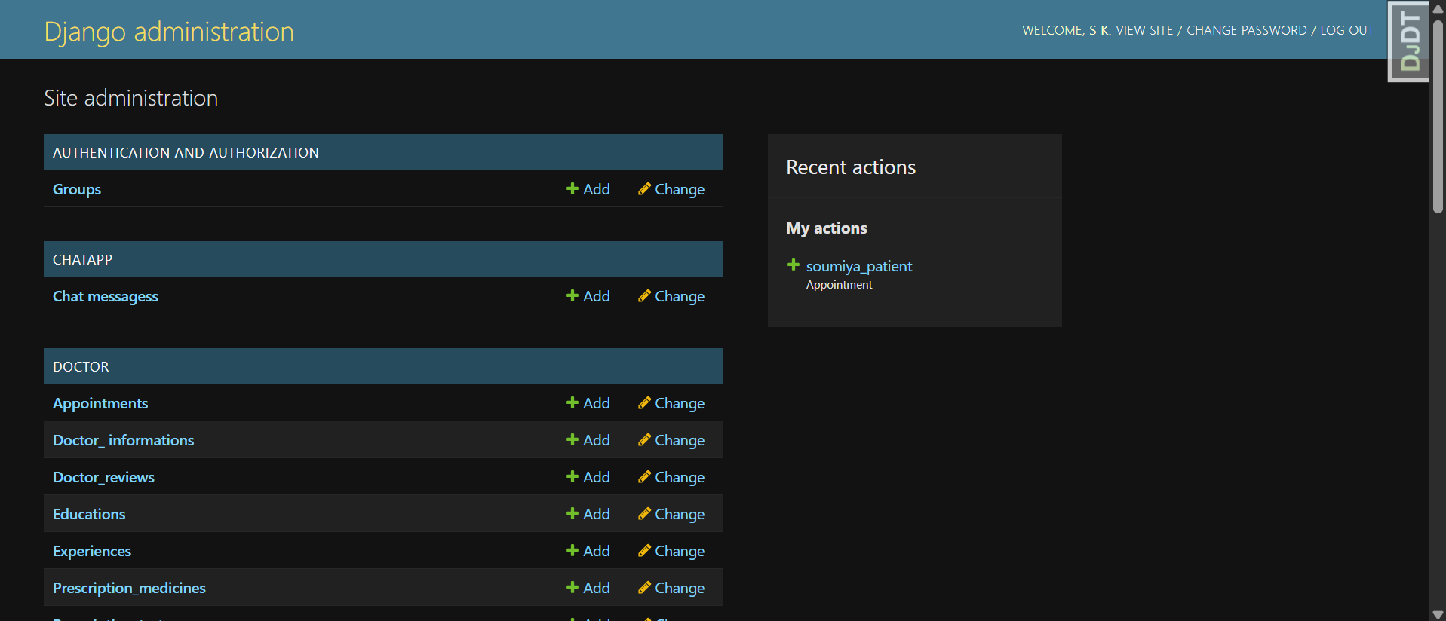The width and height of the screenshot is (1446, 621).
Task: Click the Recent actions heading
Action: (851, 167)
